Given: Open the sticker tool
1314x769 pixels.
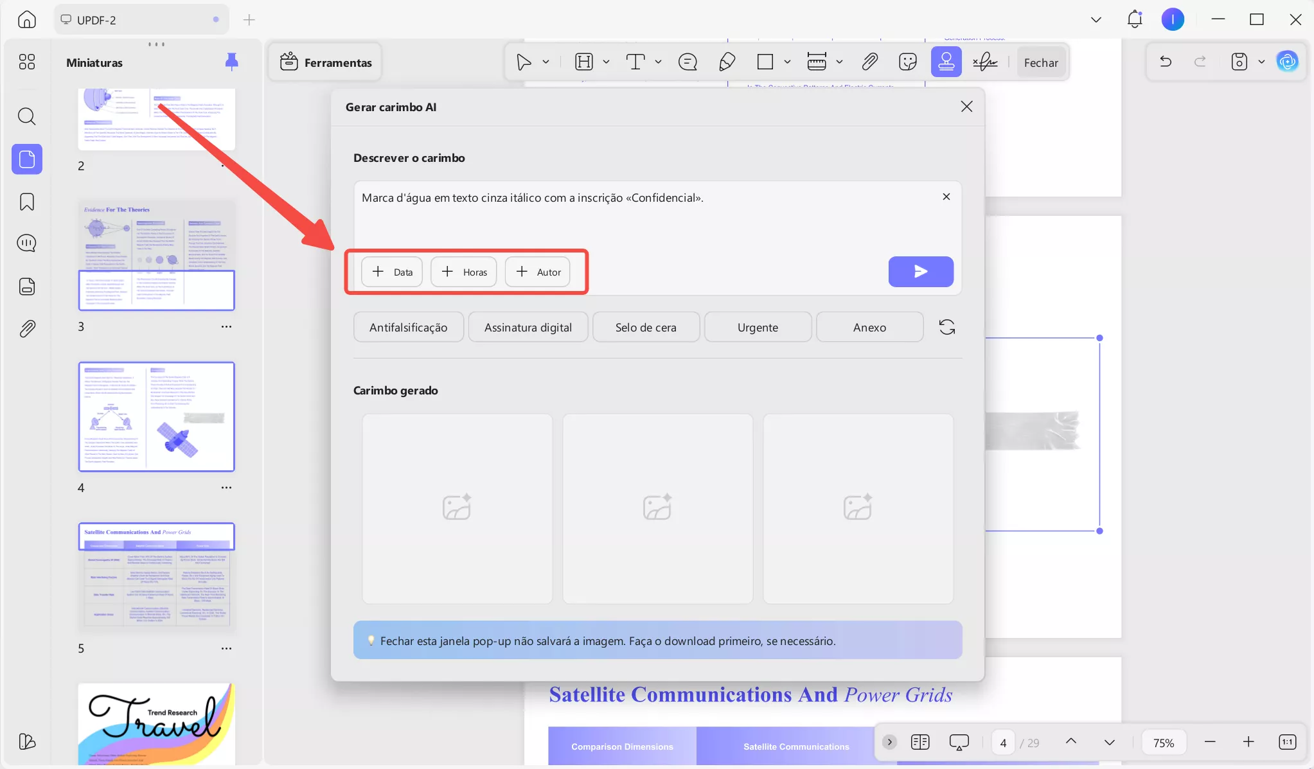Looking at the screenshot, I should (907, 62).
